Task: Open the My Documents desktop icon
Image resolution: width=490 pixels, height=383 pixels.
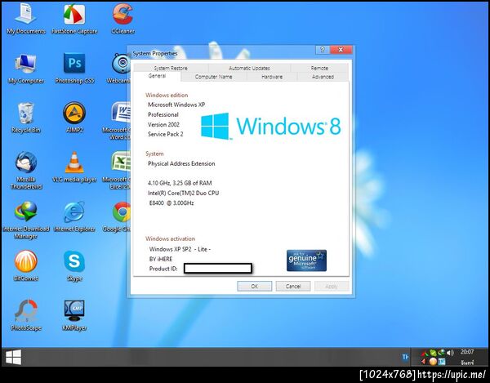Action: [25, 19]
